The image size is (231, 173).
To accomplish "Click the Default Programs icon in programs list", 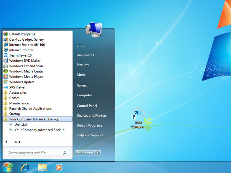I will [5, 34].
